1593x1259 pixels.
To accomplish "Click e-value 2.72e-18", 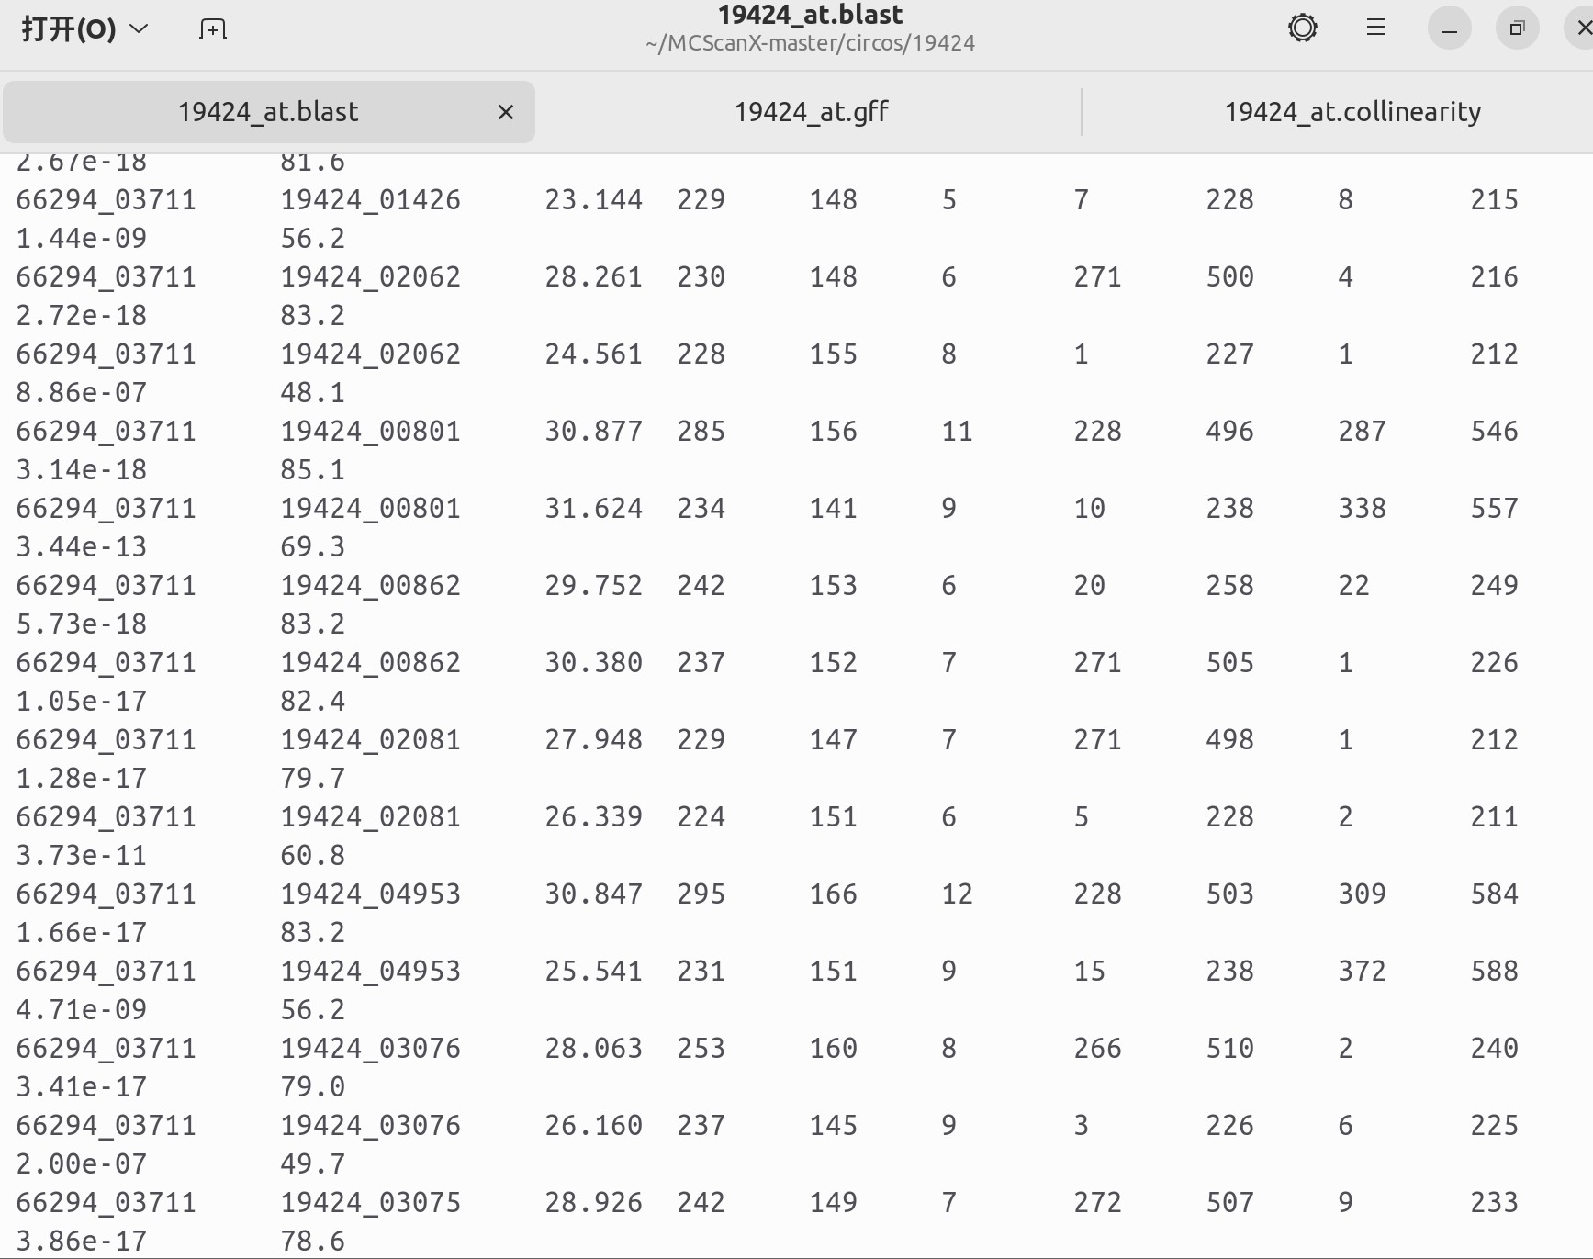I will pyautogui.click(x=82, y=316).
